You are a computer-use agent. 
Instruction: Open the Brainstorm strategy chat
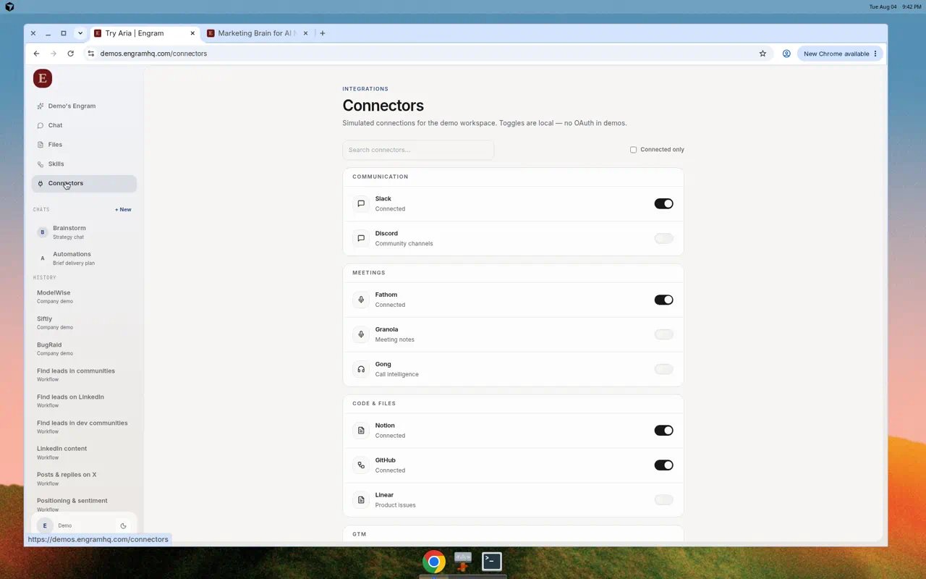[x=84, y=232]
